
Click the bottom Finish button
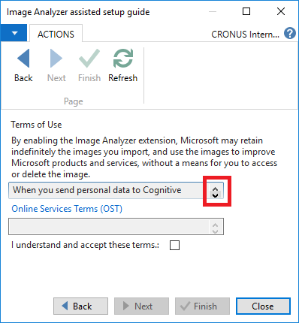[202, 306]
